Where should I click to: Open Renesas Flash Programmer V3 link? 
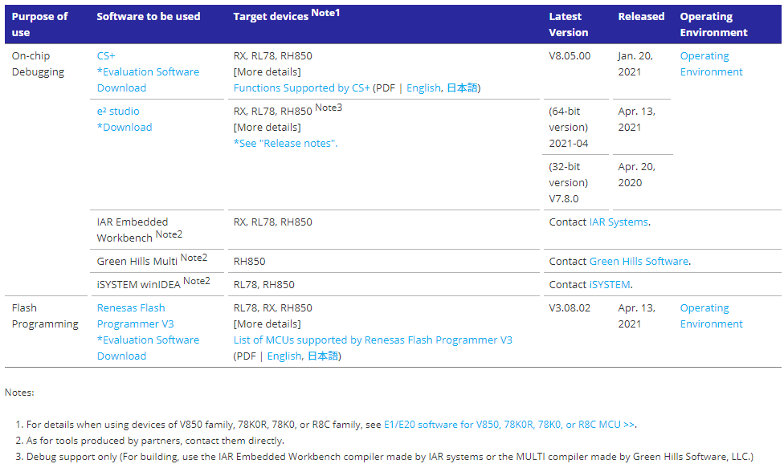pos(136,316)
